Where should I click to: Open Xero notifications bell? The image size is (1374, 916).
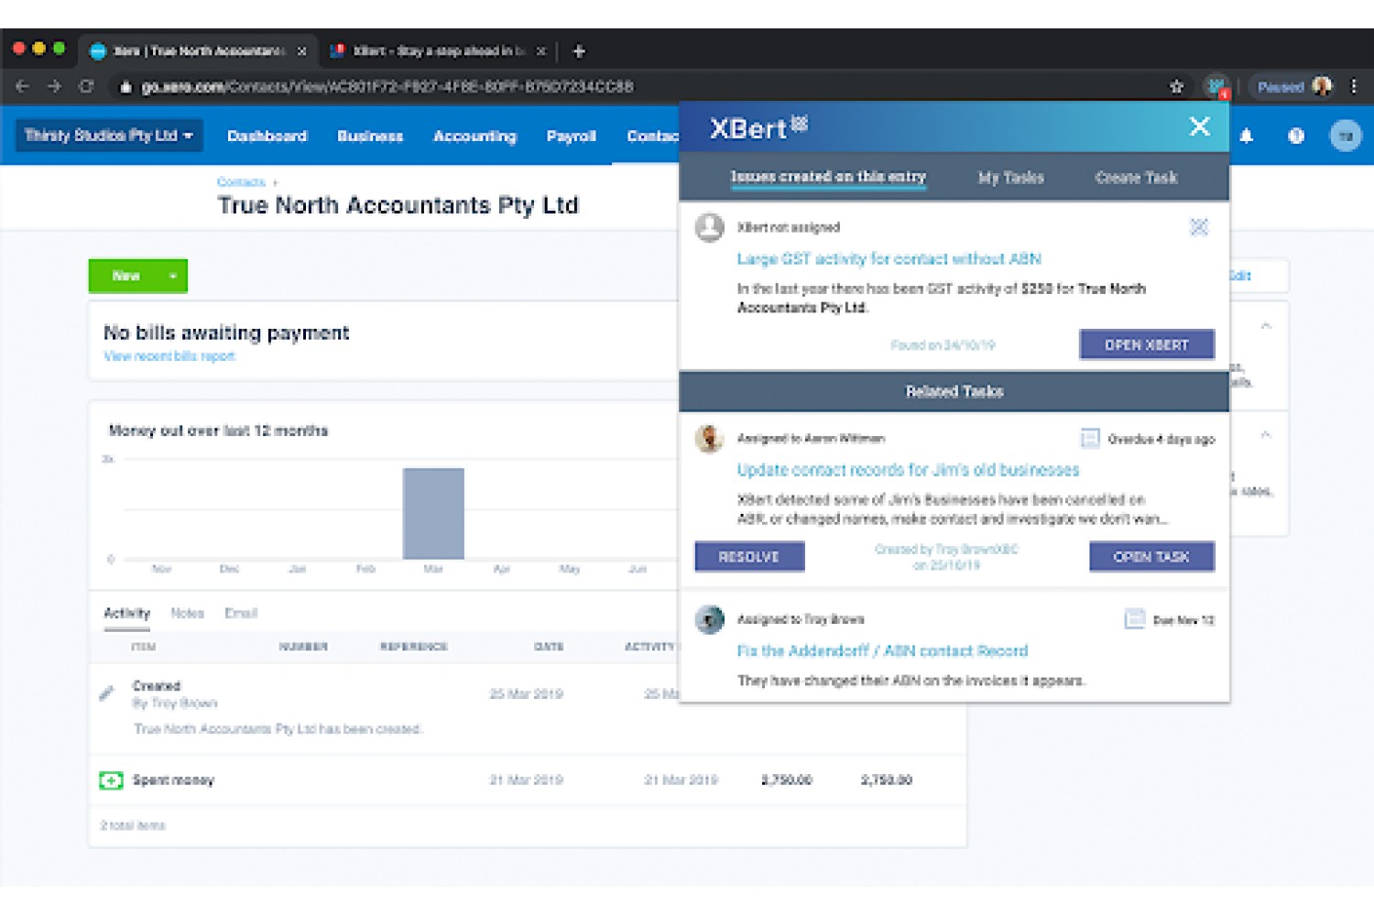pyautogui.click(x=1247, y=136)
